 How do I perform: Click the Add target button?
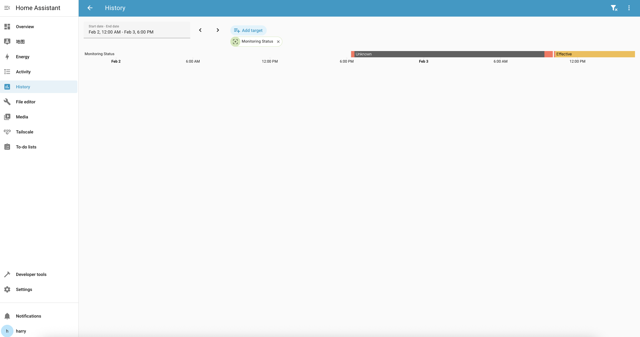click(x=248, y=30)
